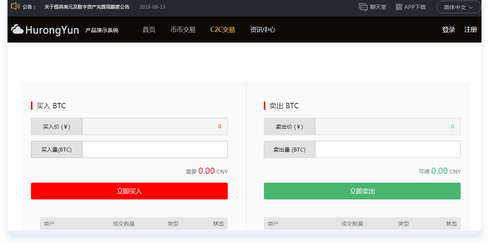Click the HurongYun cloud logo
This screenshot has width=489, height=246.
(x=17, y=30)
